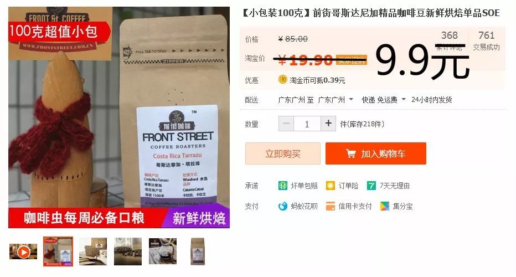Click the Taojinbi gold coin icon

pyautogui.click(x=283, y=79)
